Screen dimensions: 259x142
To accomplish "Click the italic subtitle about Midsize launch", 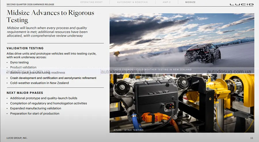I will click(47, 32).
